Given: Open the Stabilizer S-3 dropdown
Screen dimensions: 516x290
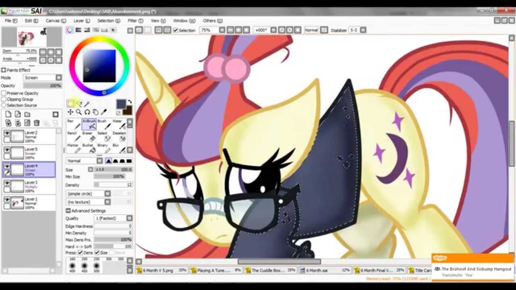Looking at the screenshot, I should click(x=358, y=30).
